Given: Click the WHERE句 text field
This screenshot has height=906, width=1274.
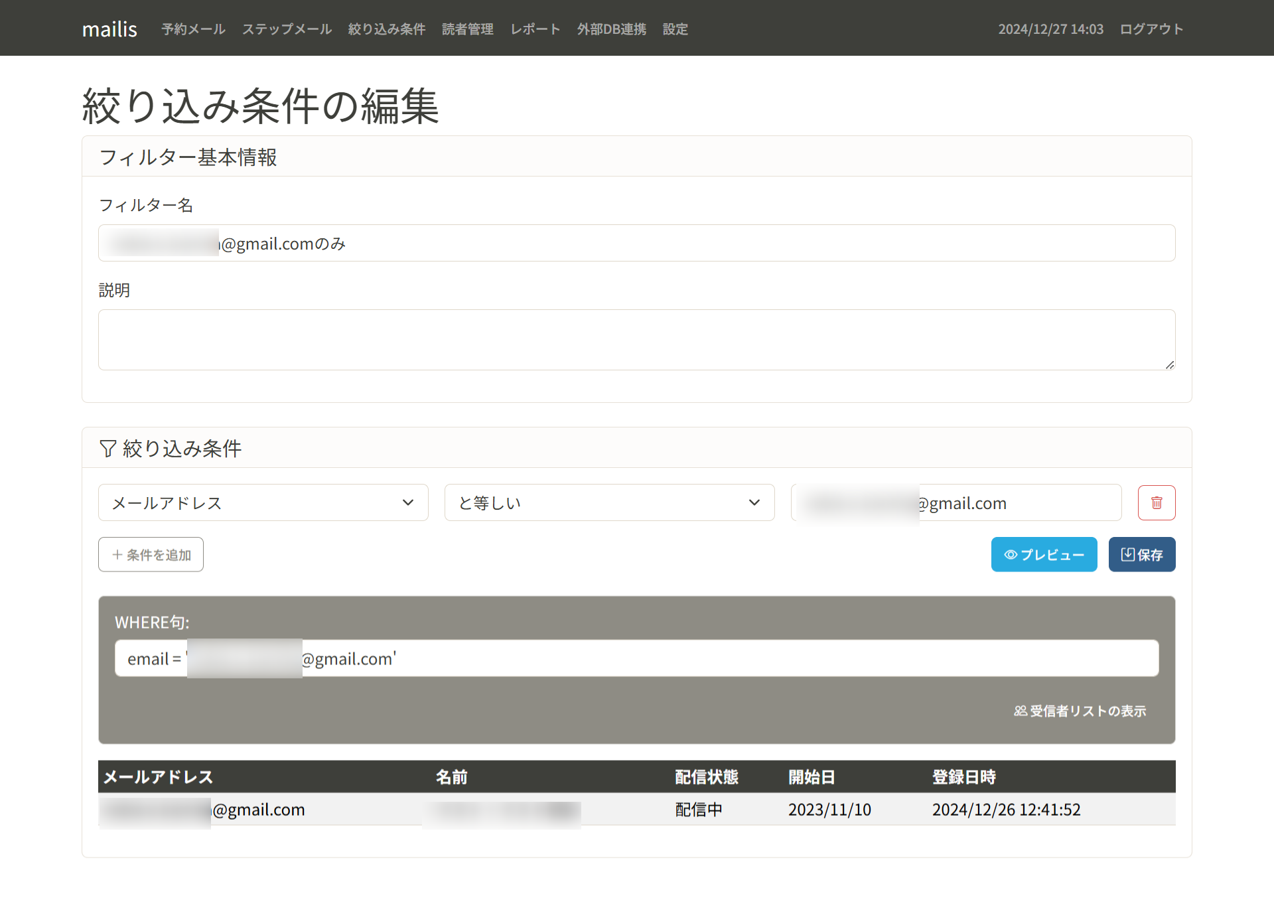Looking at the screenshot, I should point(730,658).
